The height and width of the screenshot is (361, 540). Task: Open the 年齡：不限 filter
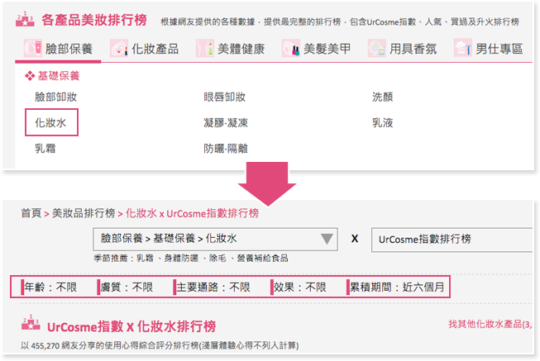pyautogui.click(x=50, y=287)
